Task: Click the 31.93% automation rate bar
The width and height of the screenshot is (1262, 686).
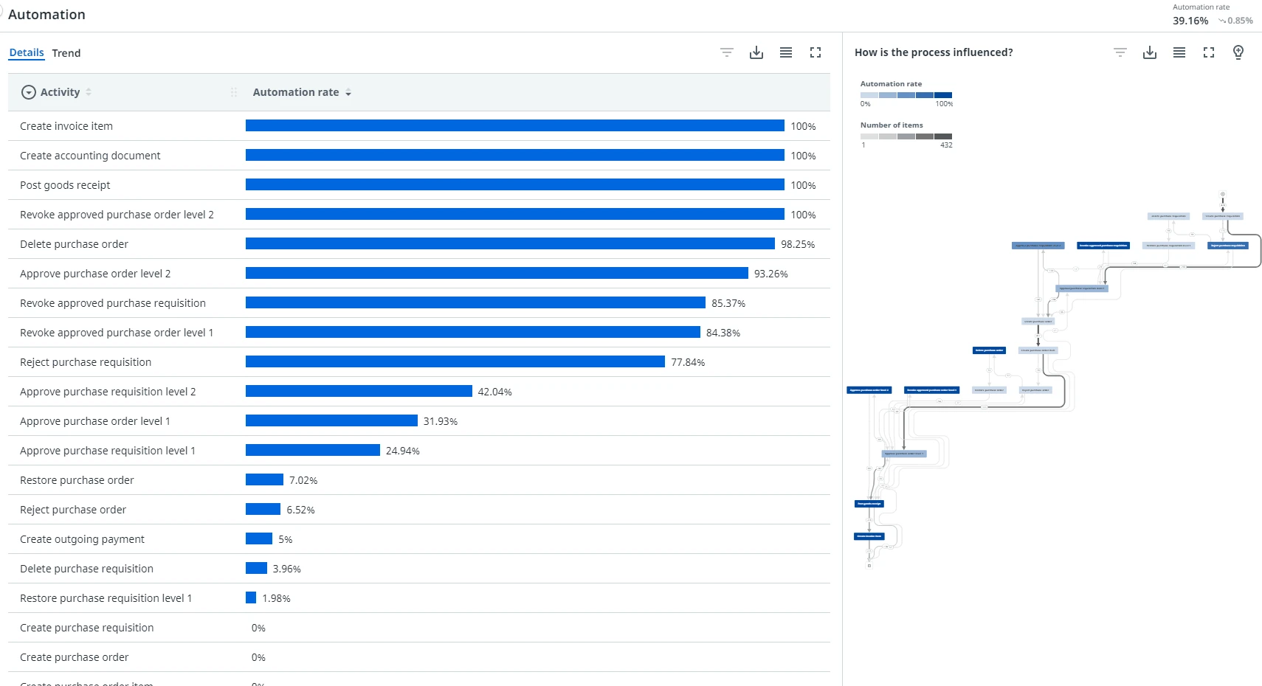Action: [331, 420]
